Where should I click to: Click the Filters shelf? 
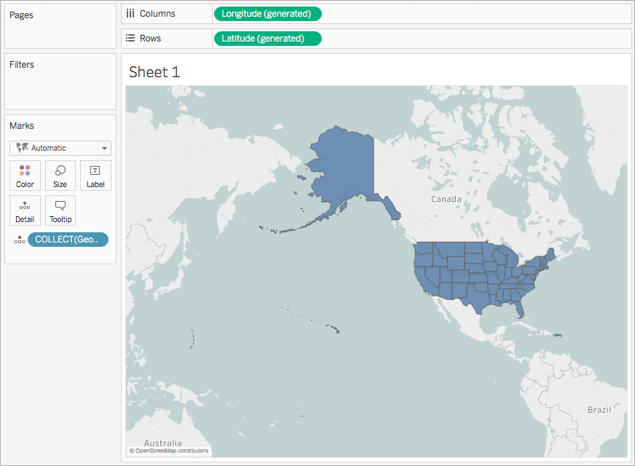coord(60,82)
